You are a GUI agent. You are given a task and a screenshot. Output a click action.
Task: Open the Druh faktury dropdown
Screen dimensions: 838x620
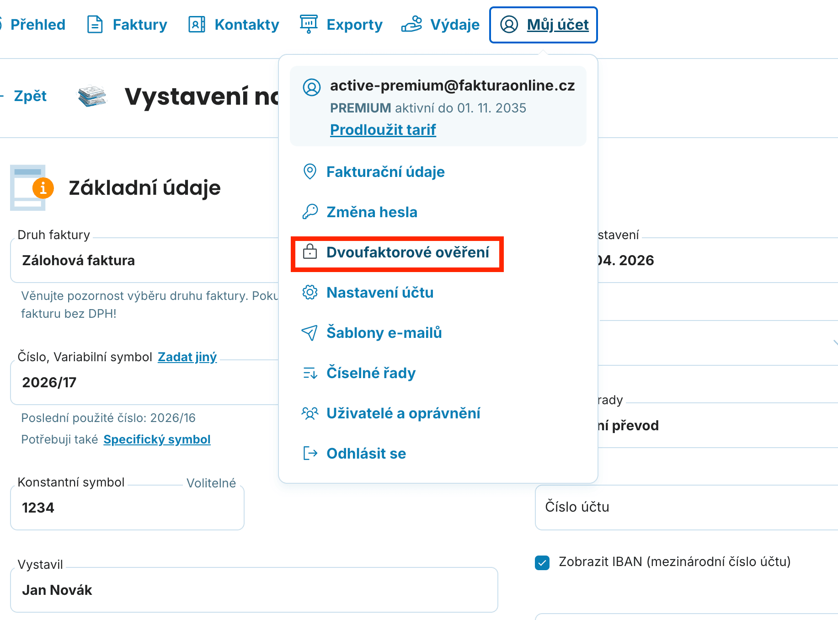tap(137, 260)
